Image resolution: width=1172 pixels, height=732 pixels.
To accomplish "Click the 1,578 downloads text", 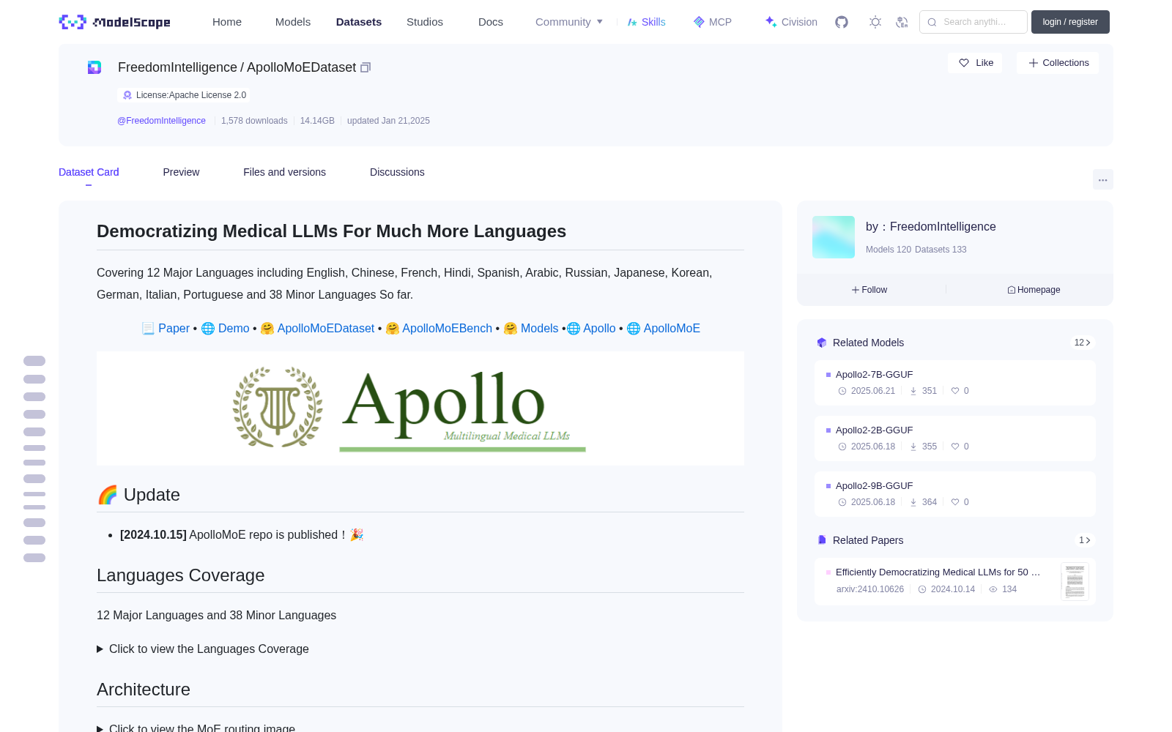I will 254,121.
